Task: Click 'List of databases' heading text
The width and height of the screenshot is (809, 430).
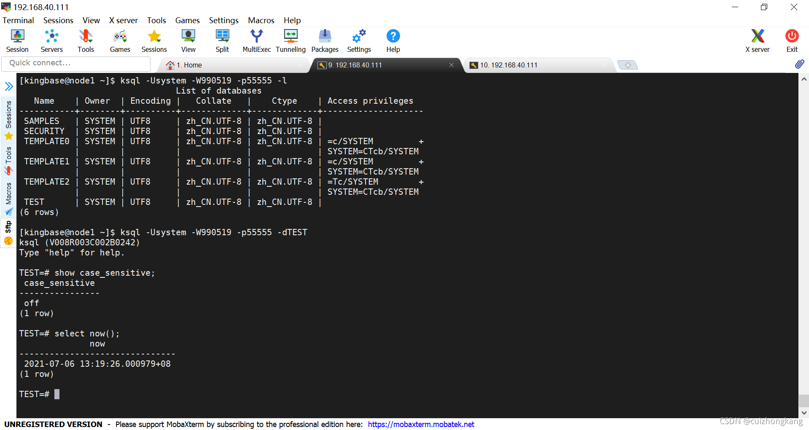Action: coord(218,91)
